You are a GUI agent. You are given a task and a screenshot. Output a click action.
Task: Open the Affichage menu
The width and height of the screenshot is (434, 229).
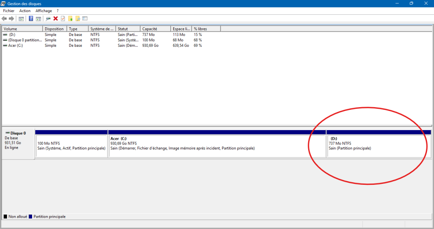43,10
